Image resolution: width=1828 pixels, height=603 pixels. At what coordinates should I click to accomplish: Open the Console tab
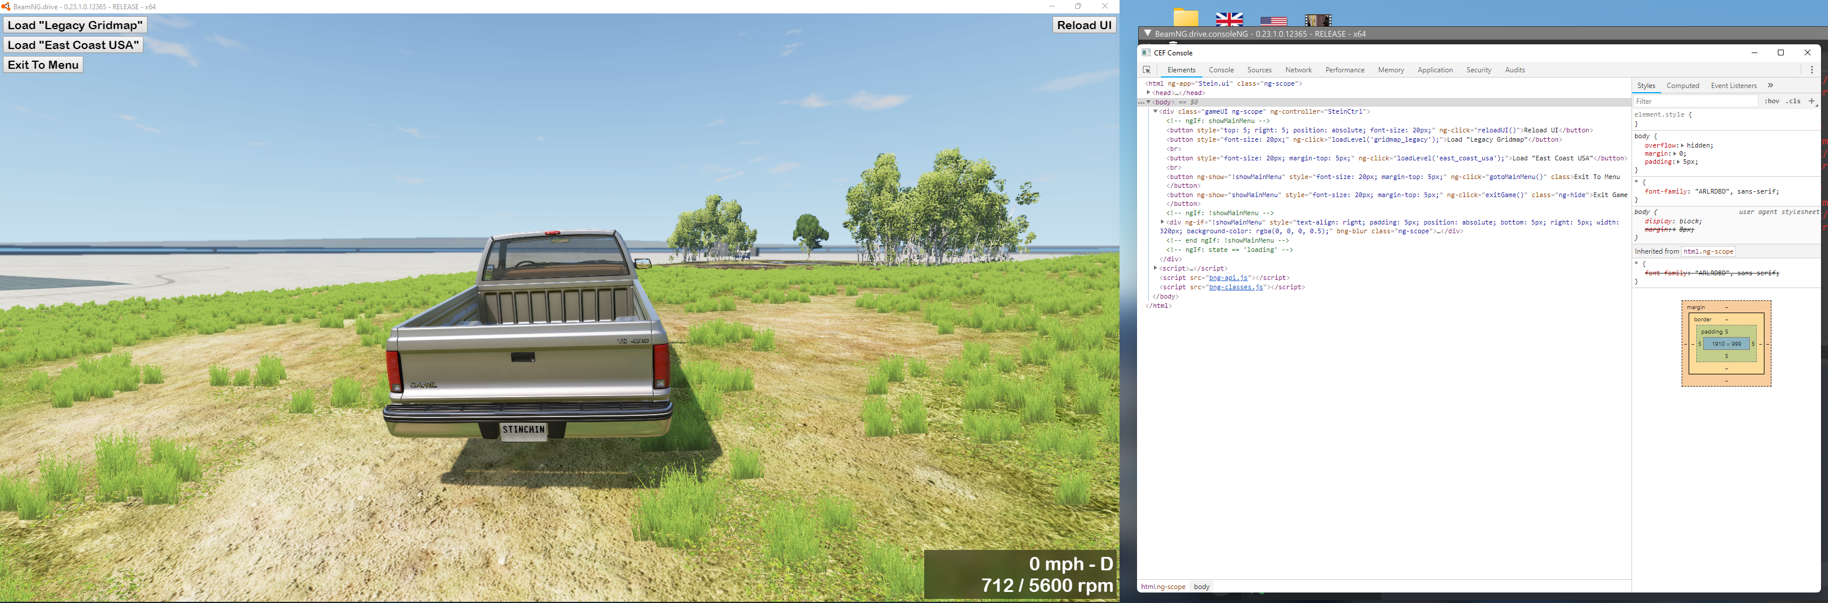pos(1221,69)
